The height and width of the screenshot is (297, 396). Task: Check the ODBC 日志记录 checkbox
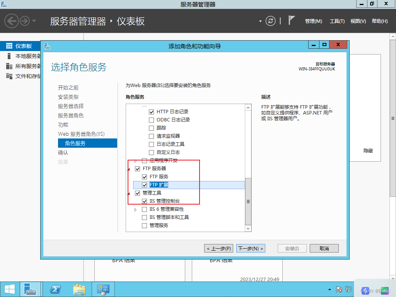[x=151, y=120]
